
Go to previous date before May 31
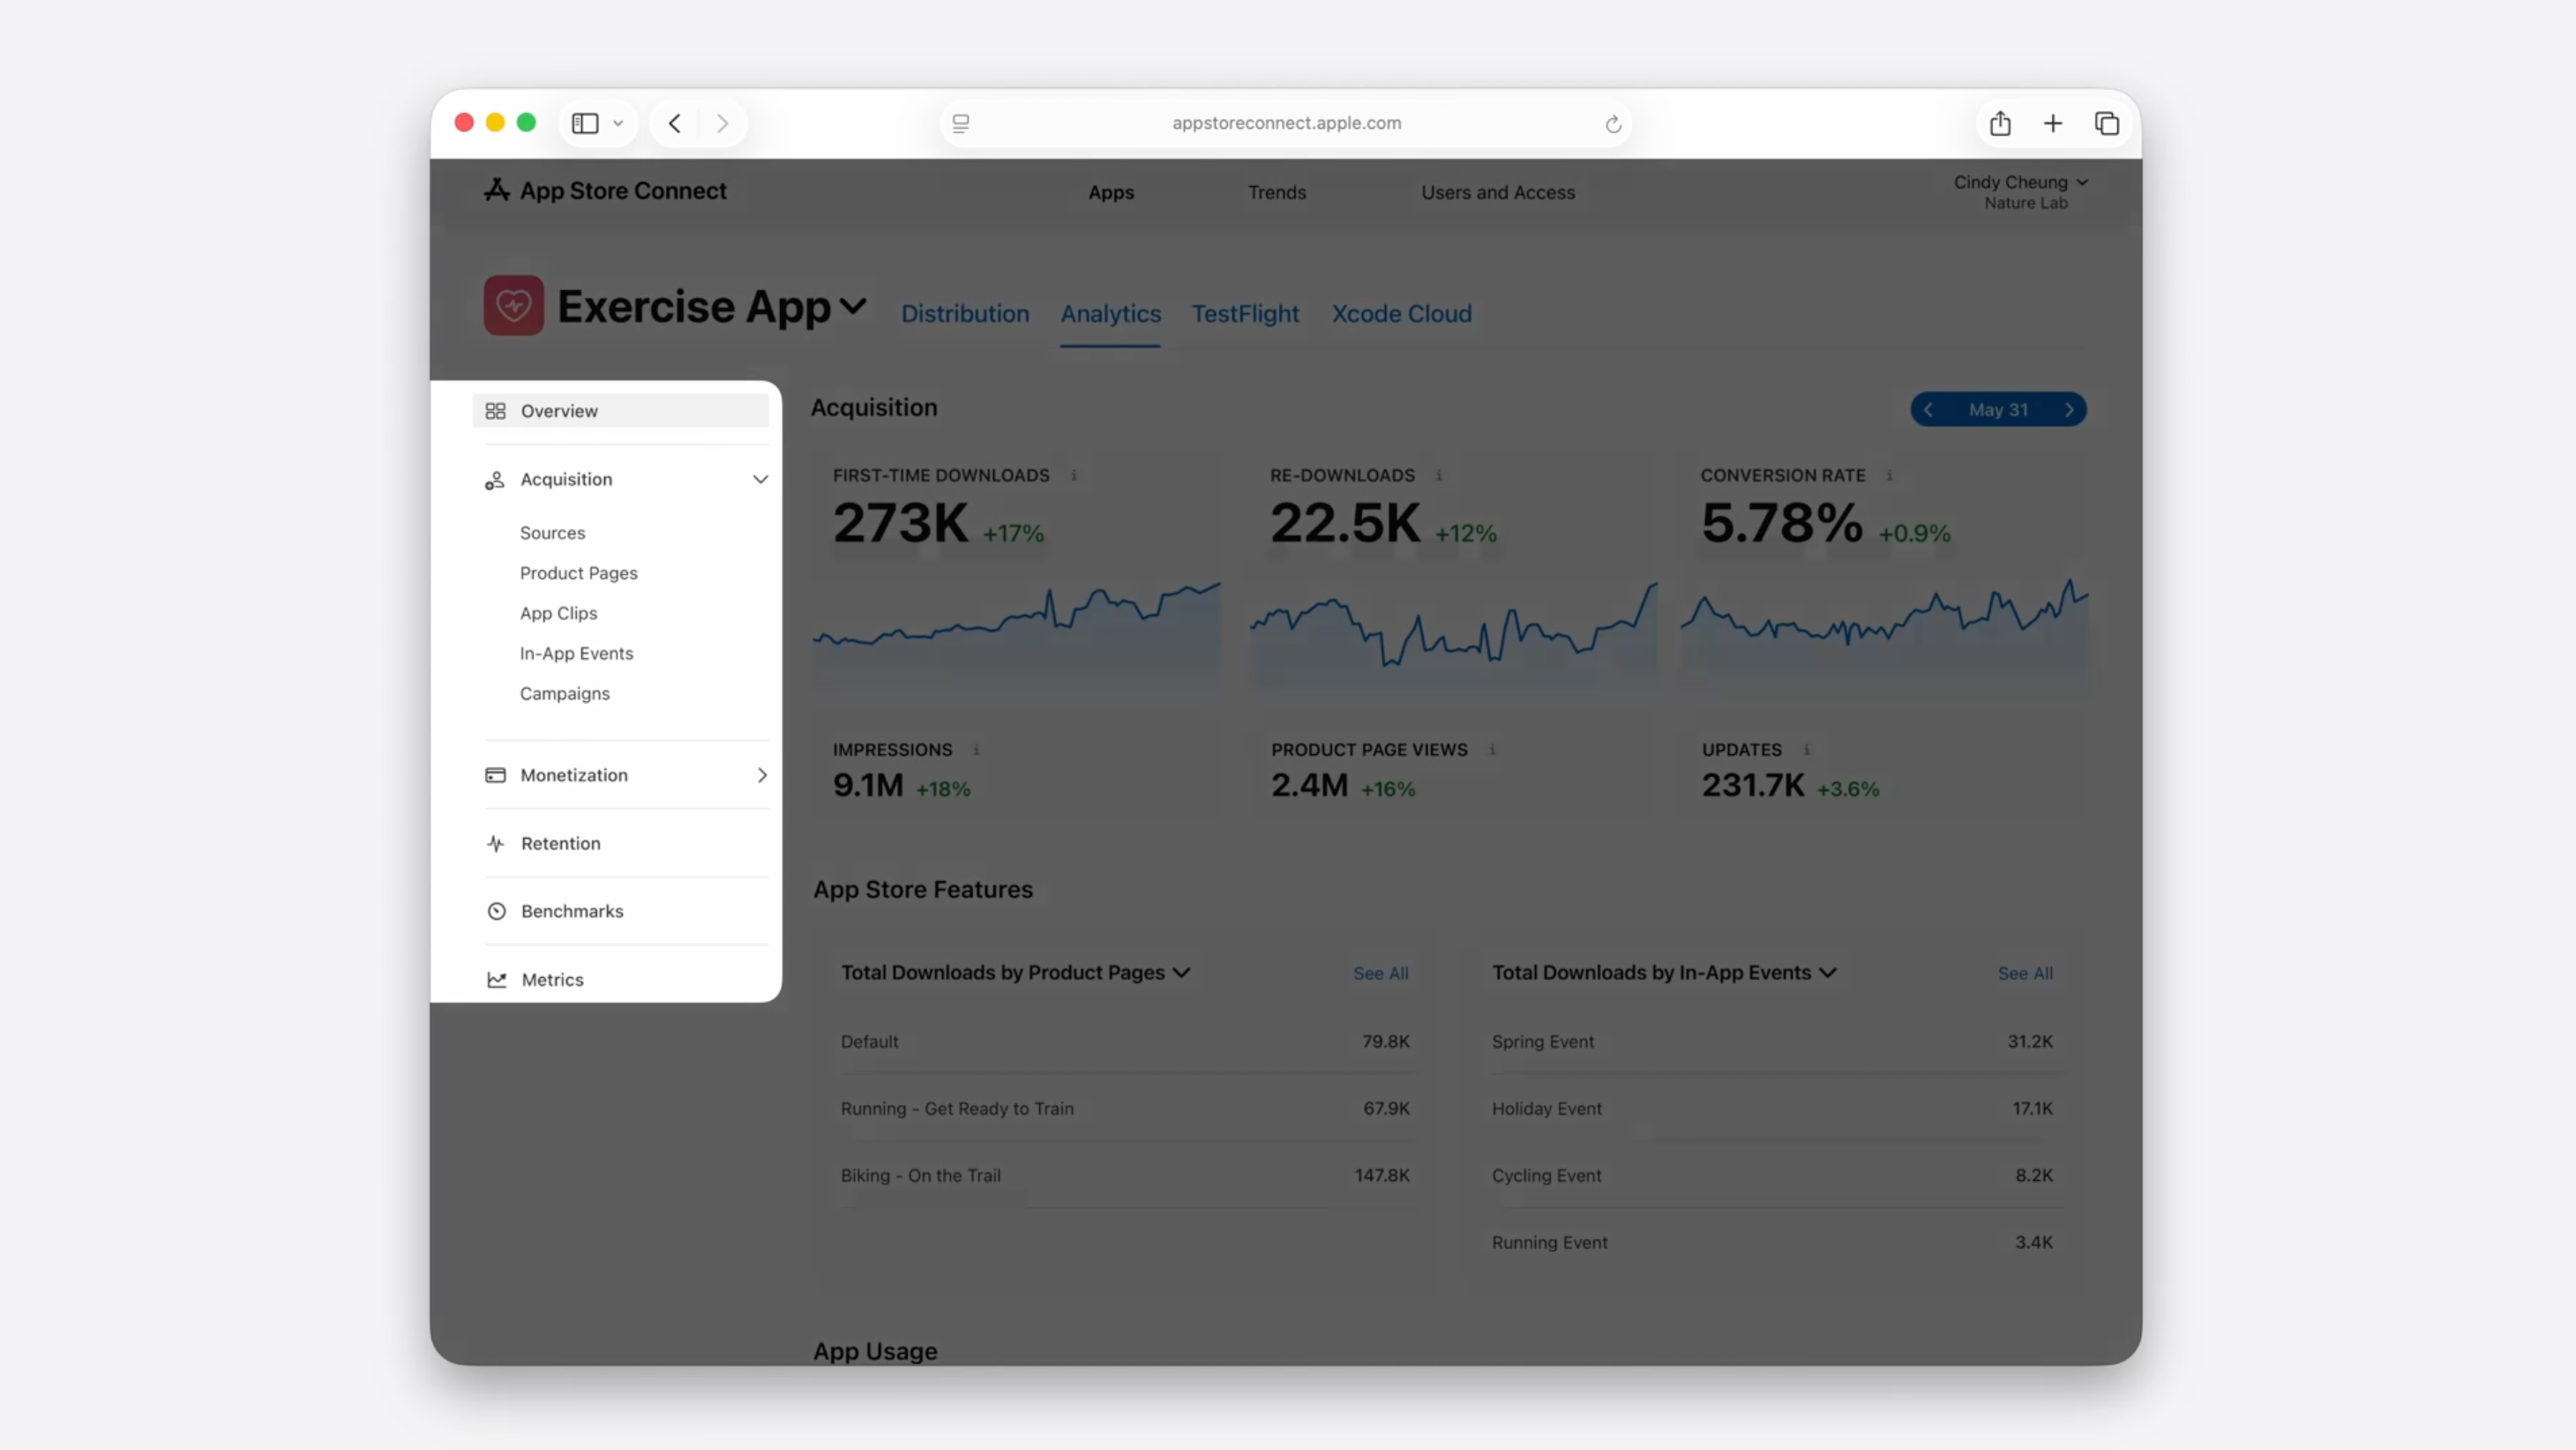(1928, 410)
